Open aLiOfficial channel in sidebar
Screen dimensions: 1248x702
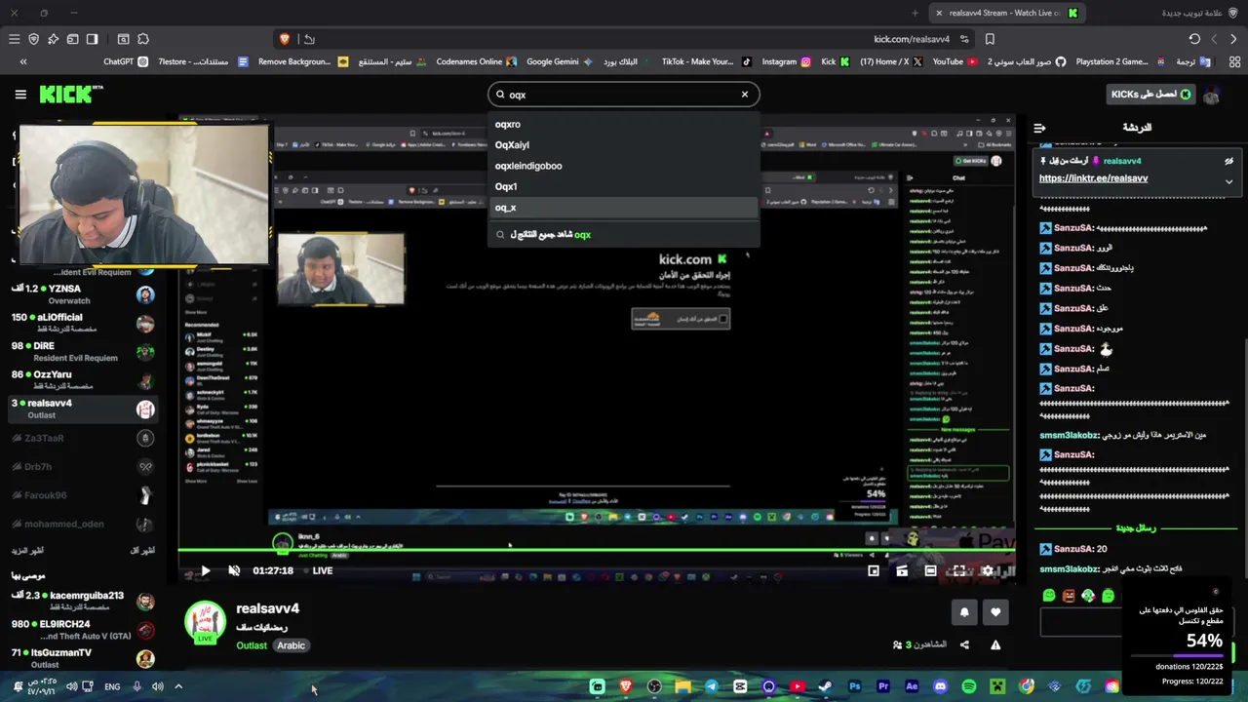[82, 323]
